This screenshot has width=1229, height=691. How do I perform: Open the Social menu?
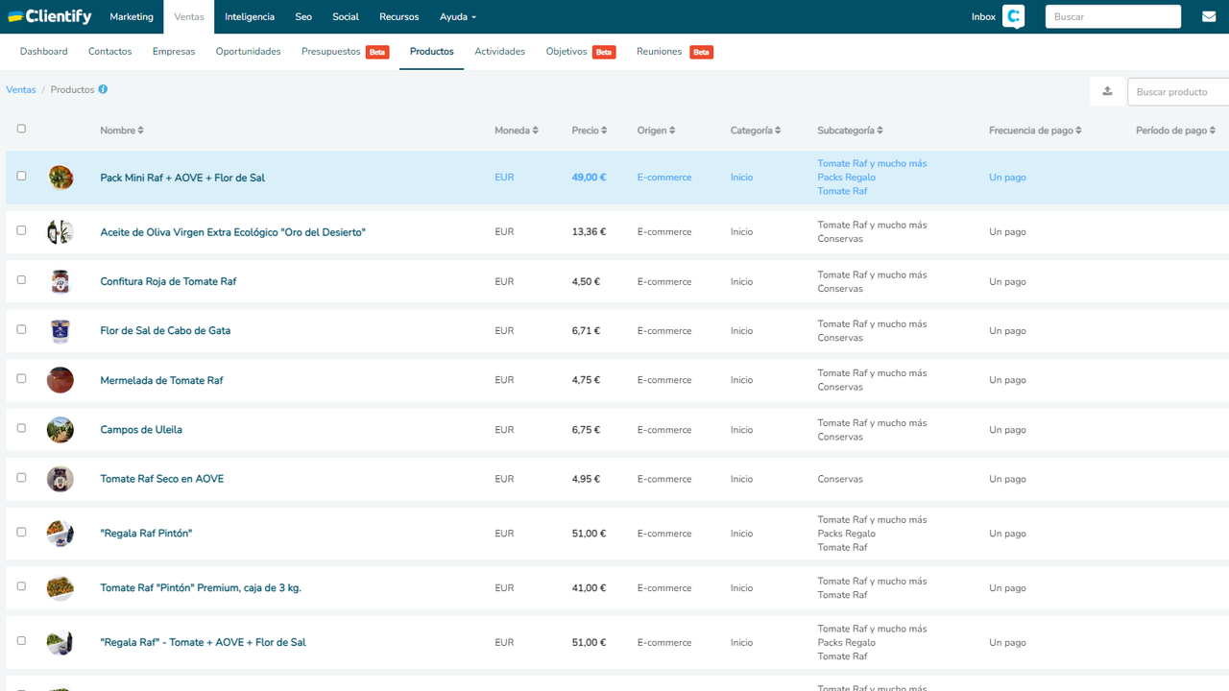tap(346, 16)
